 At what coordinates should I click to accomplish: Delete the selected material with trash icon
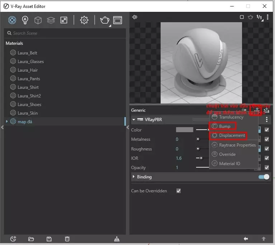(67, 239)
